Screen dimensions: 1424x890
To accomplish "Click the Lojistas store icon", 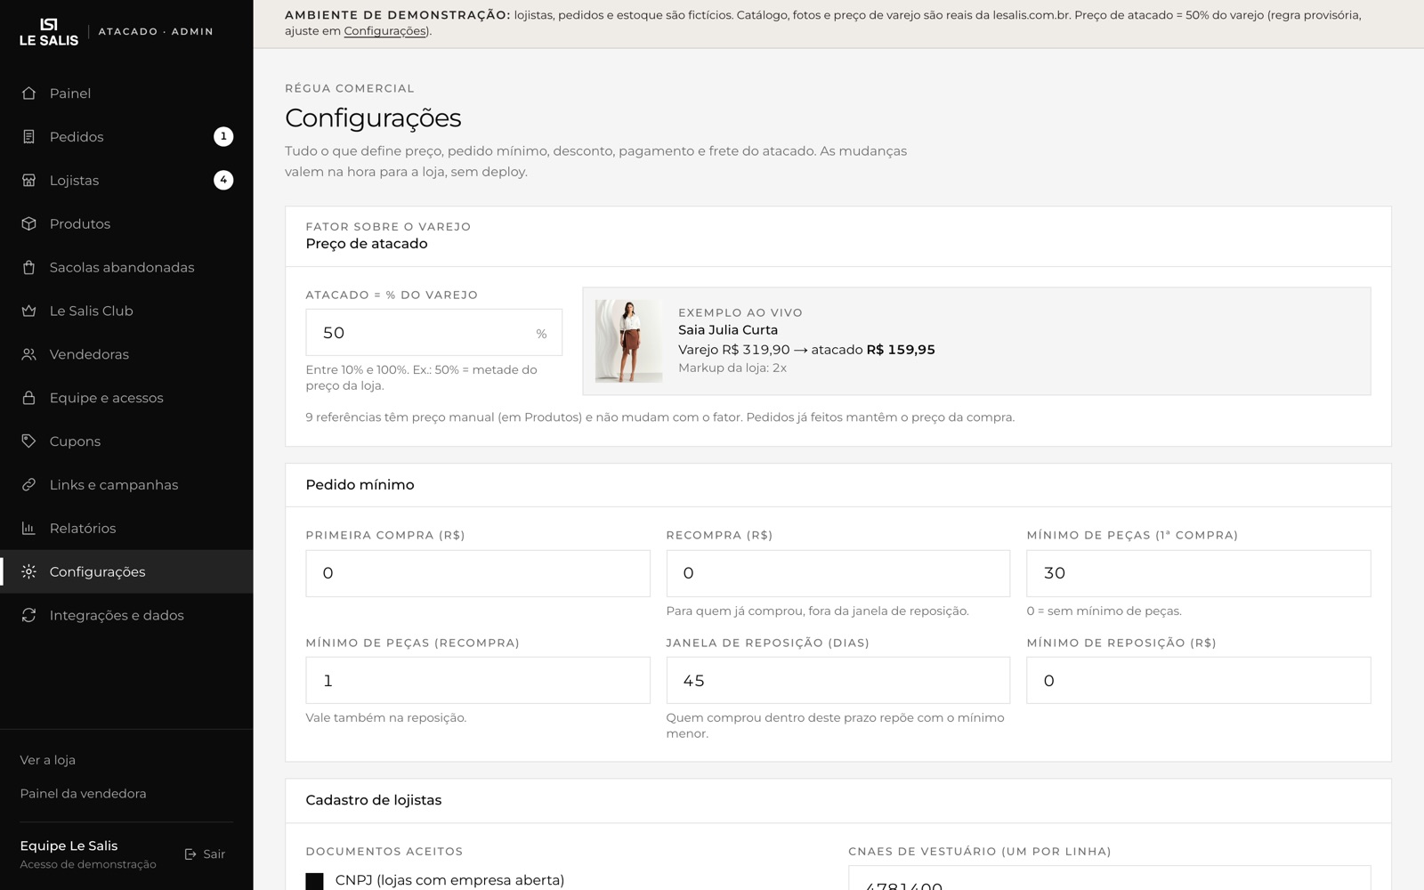I will tap(28, 181).
